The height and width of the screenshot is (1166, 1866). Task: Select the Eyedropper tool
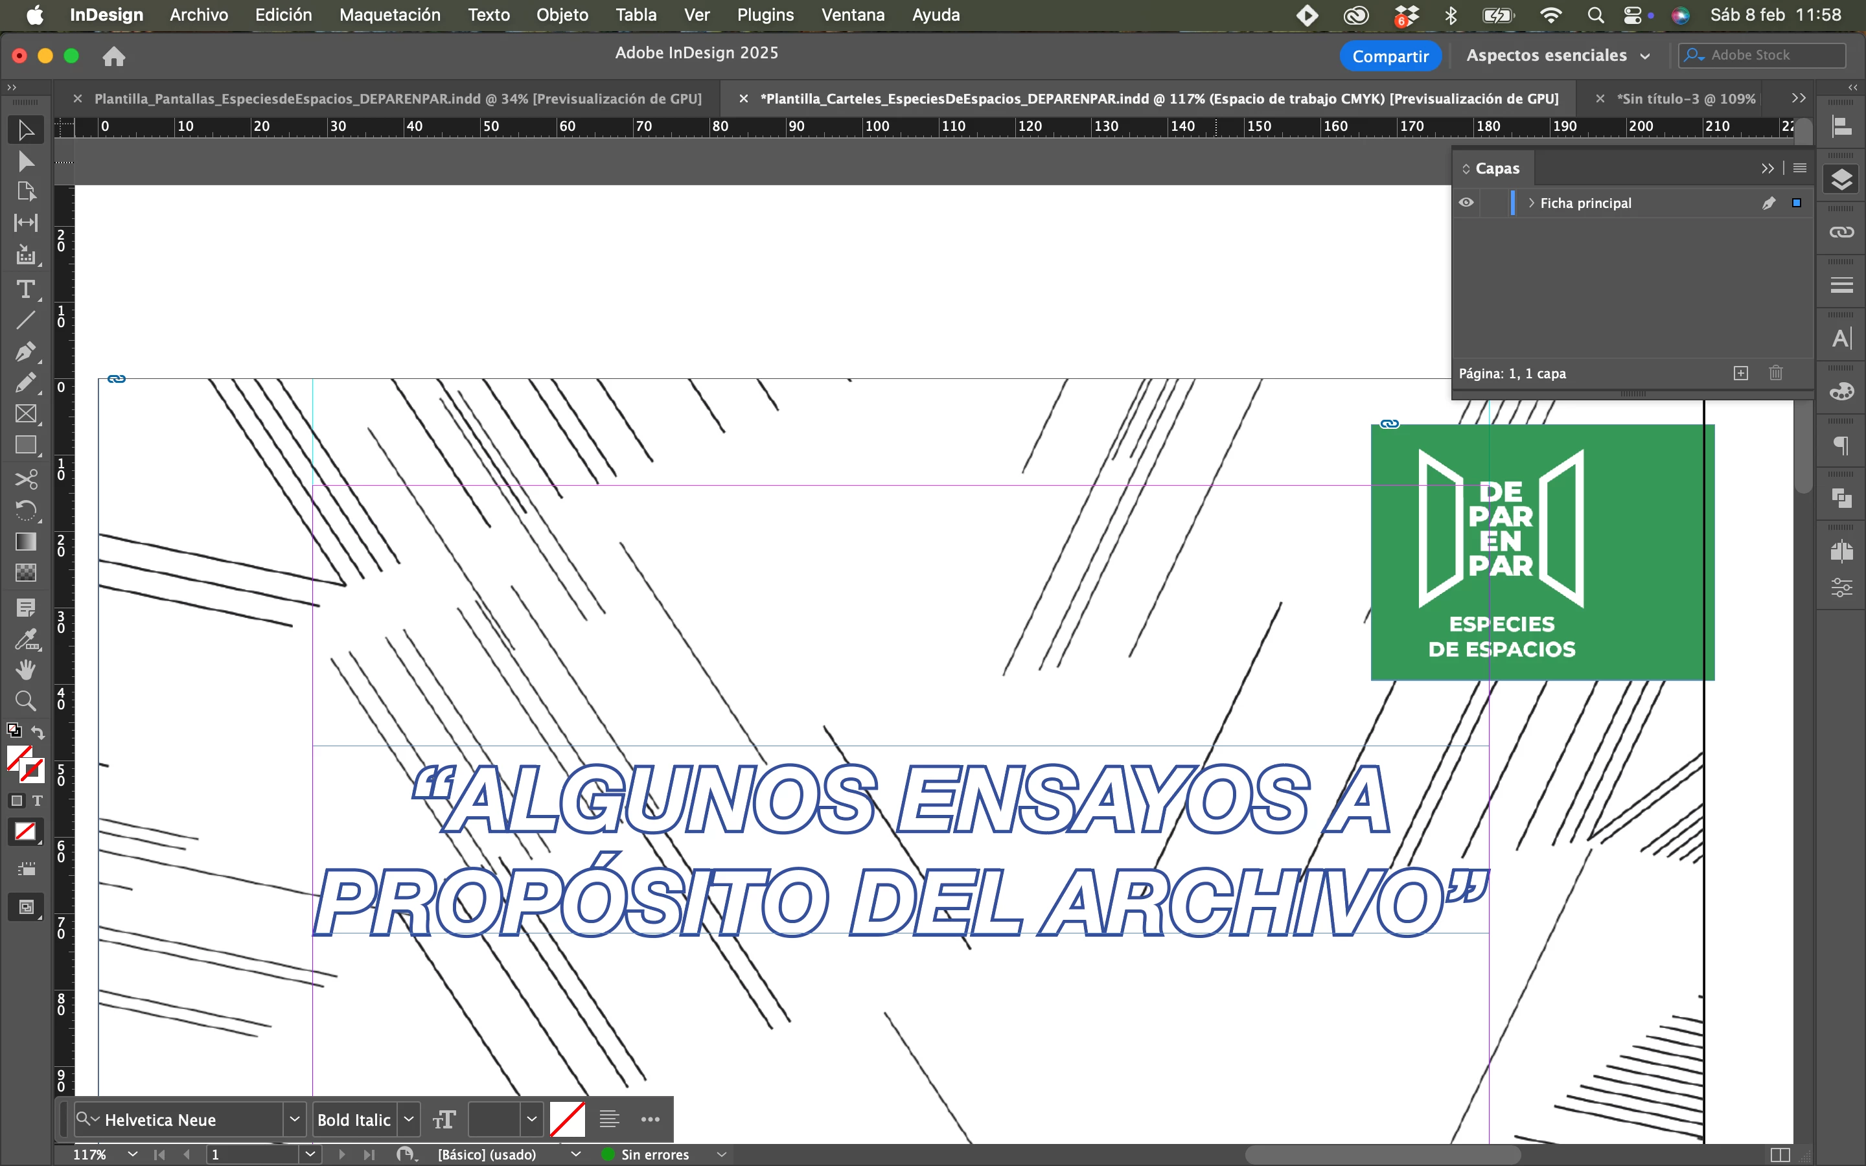pyautogui.click(x=25, y=639)
